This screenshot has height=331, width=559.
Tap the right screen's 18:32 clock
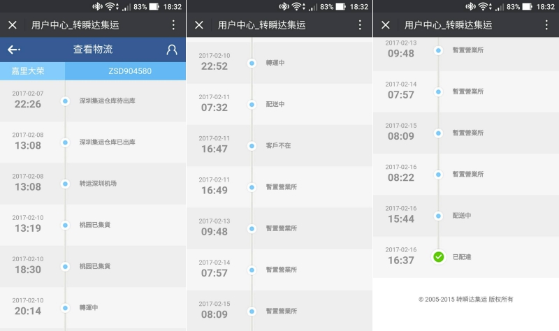click(546, 7)
